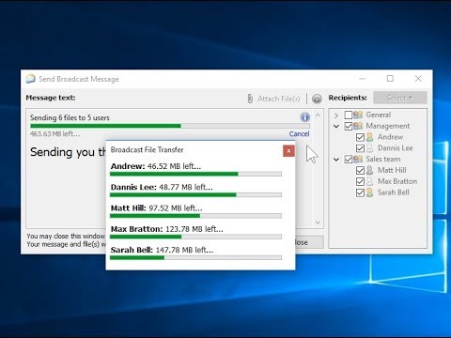Check the General group checkbox
The height and width of the screenshot is (338, 451).
pyautogui.click(x=349, y=115)
